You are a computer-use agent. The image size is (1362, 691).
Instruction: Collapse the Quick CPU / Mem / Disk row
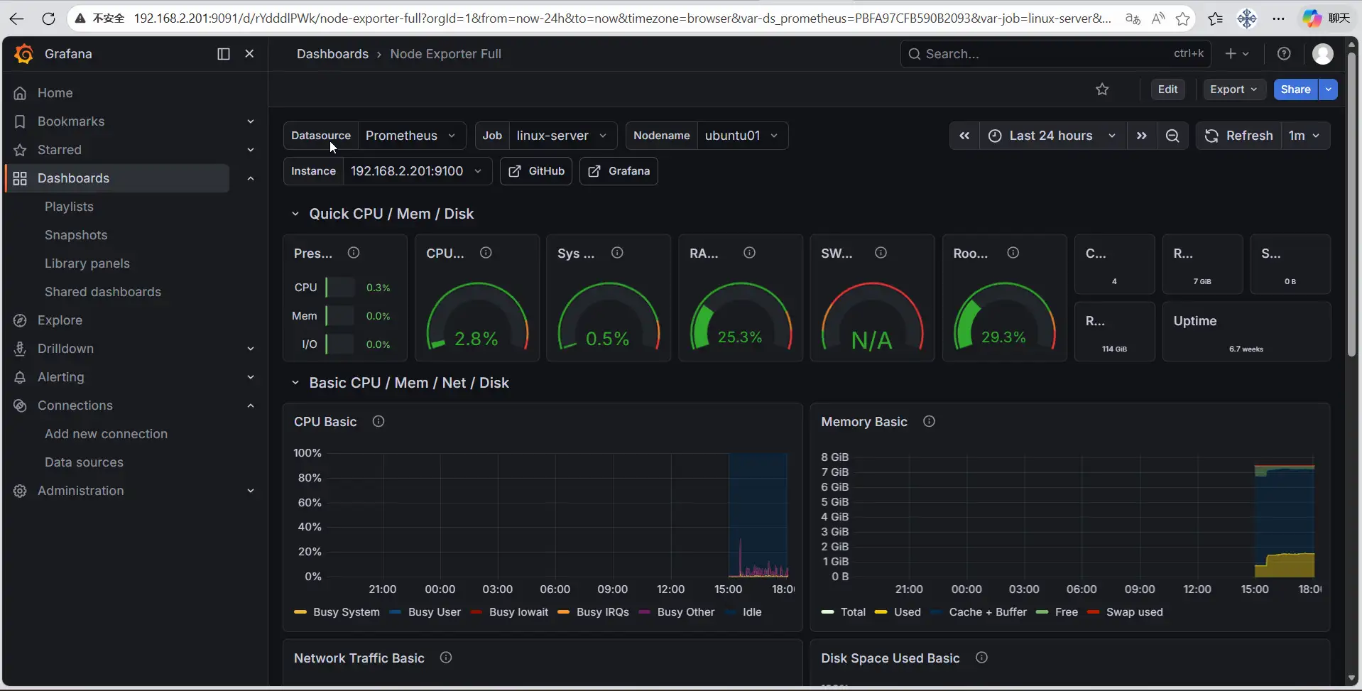tap(295, 214)
